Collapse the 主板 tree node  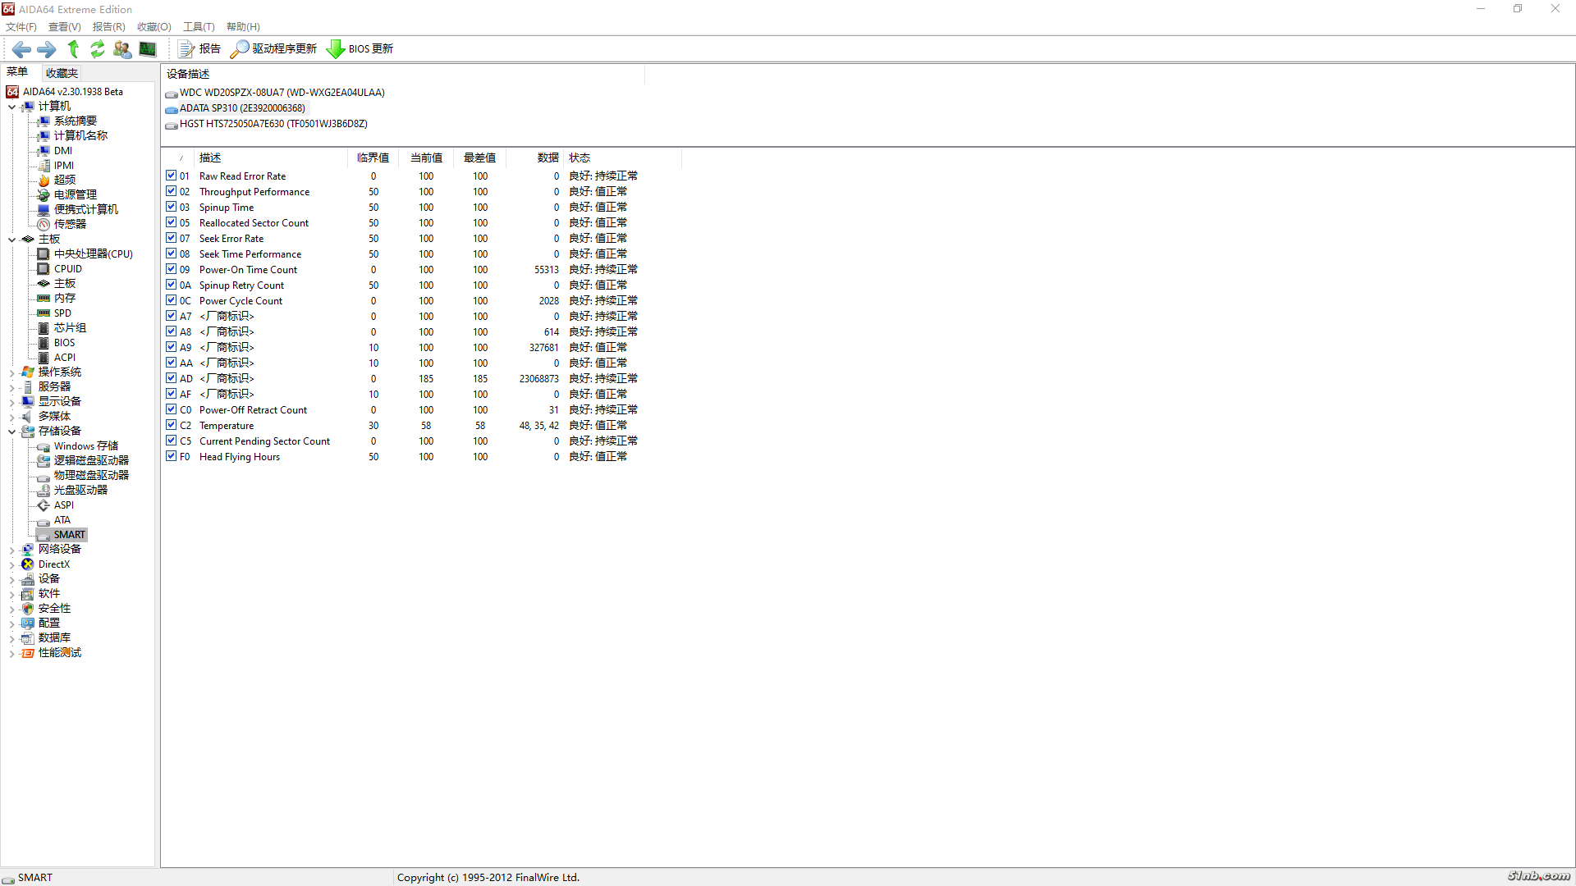point(11,240)
